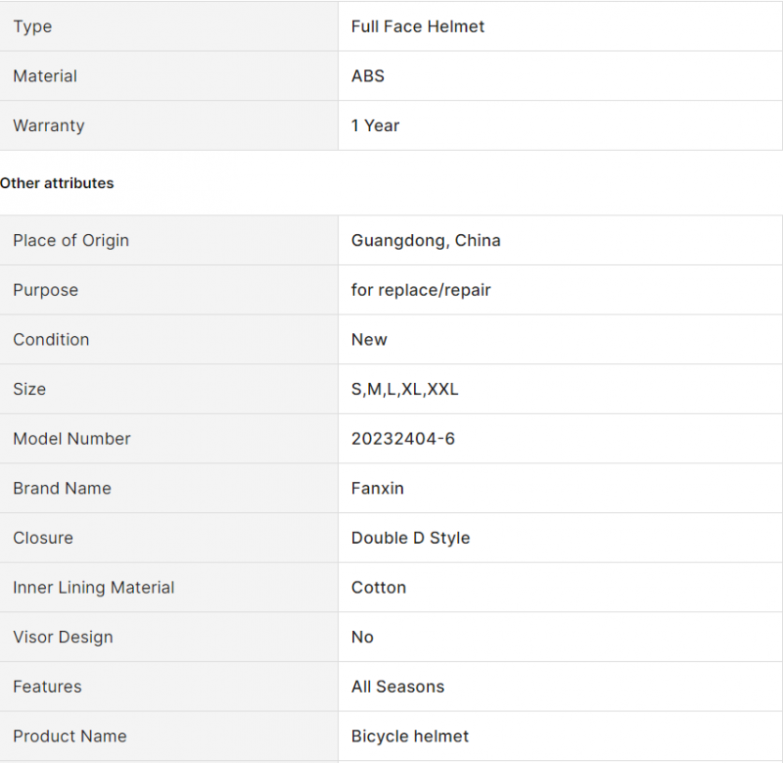Screen dimensions: 783x763
Task: Select the All Seasons features value
Action: coord(397,687)
